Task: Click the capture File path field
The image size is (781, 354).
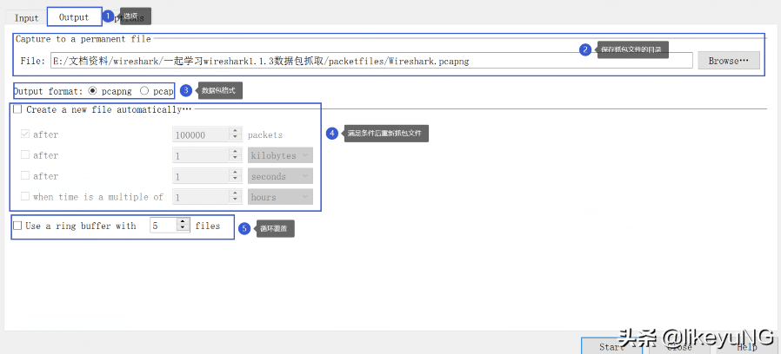Action: click(371, 61)
